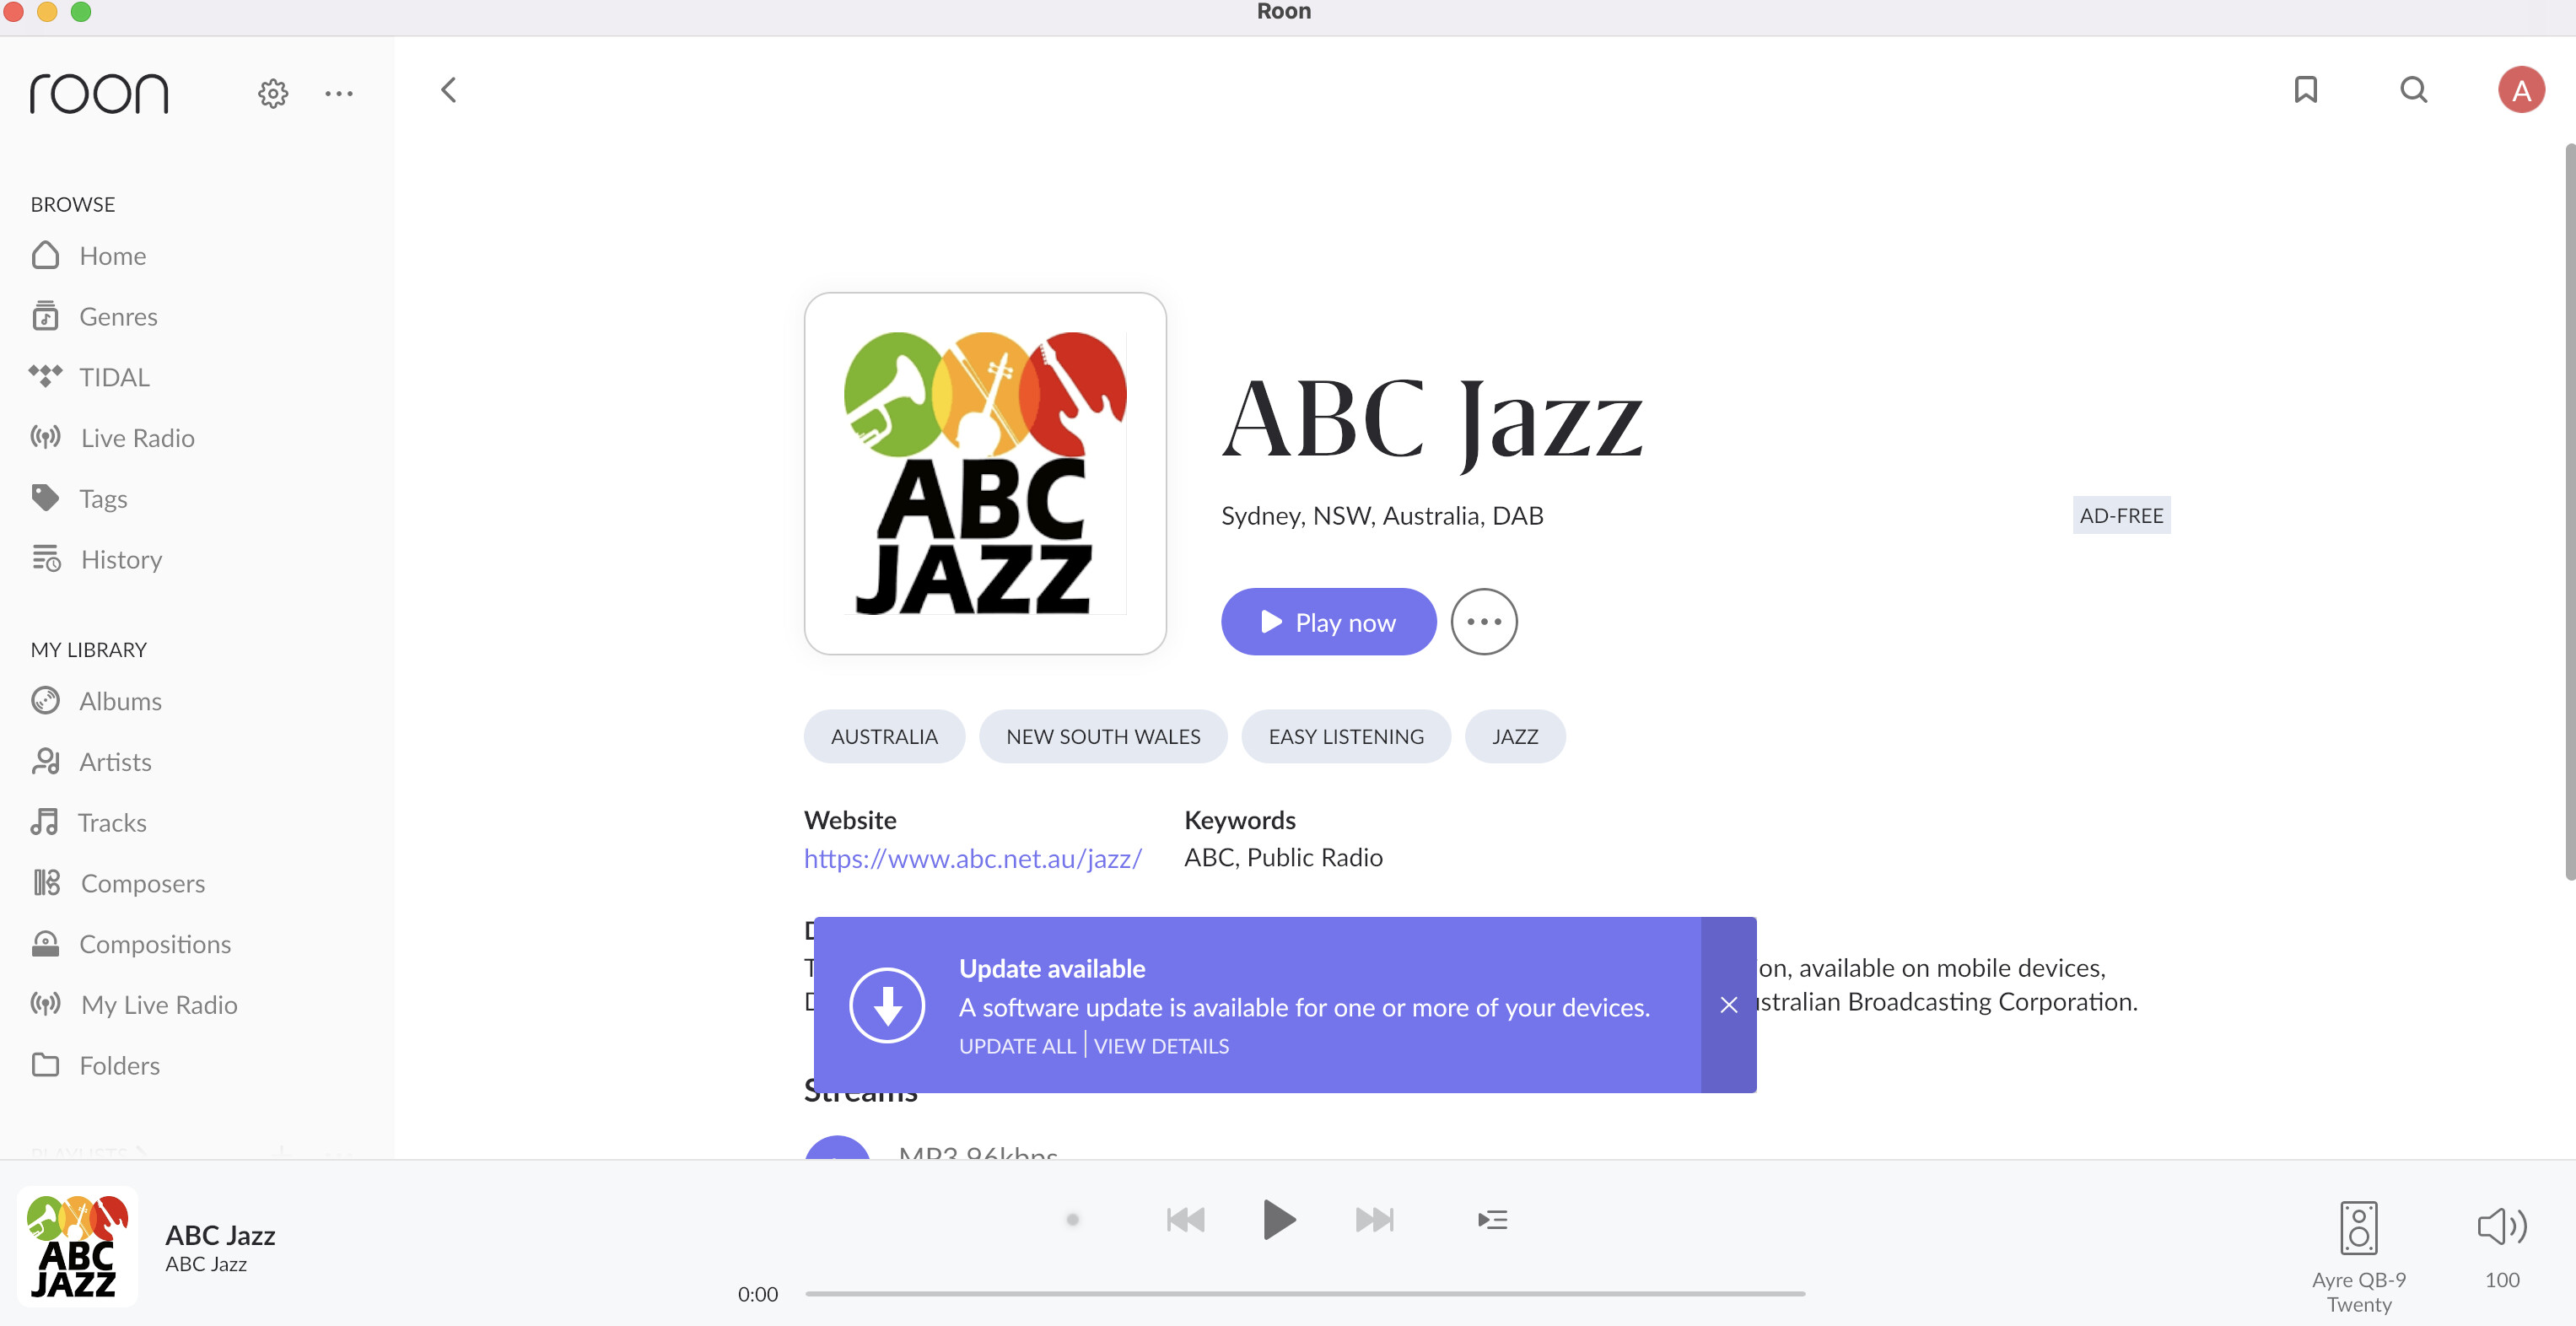Go back with the left chevron
Image resolution: width=2576 pixels, height=1326 pixels.
(x=449, y=90)
